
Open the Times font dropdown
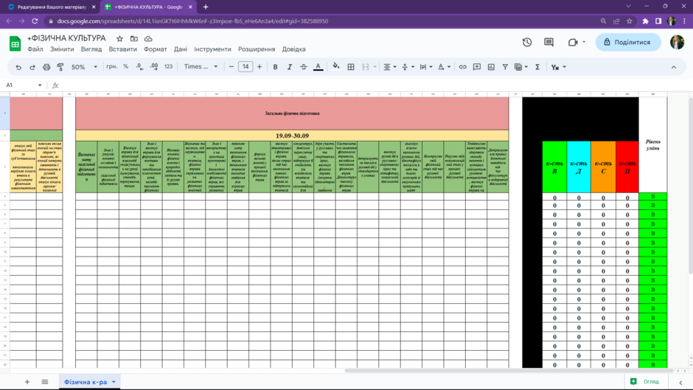(201, 67)
